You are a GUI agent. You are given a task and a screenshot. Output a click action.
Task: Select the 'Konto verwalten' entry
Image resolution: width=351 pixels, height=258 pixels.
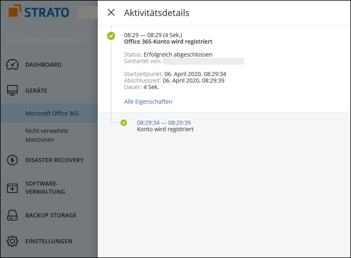pyautogui.click(x=51, y=39)
